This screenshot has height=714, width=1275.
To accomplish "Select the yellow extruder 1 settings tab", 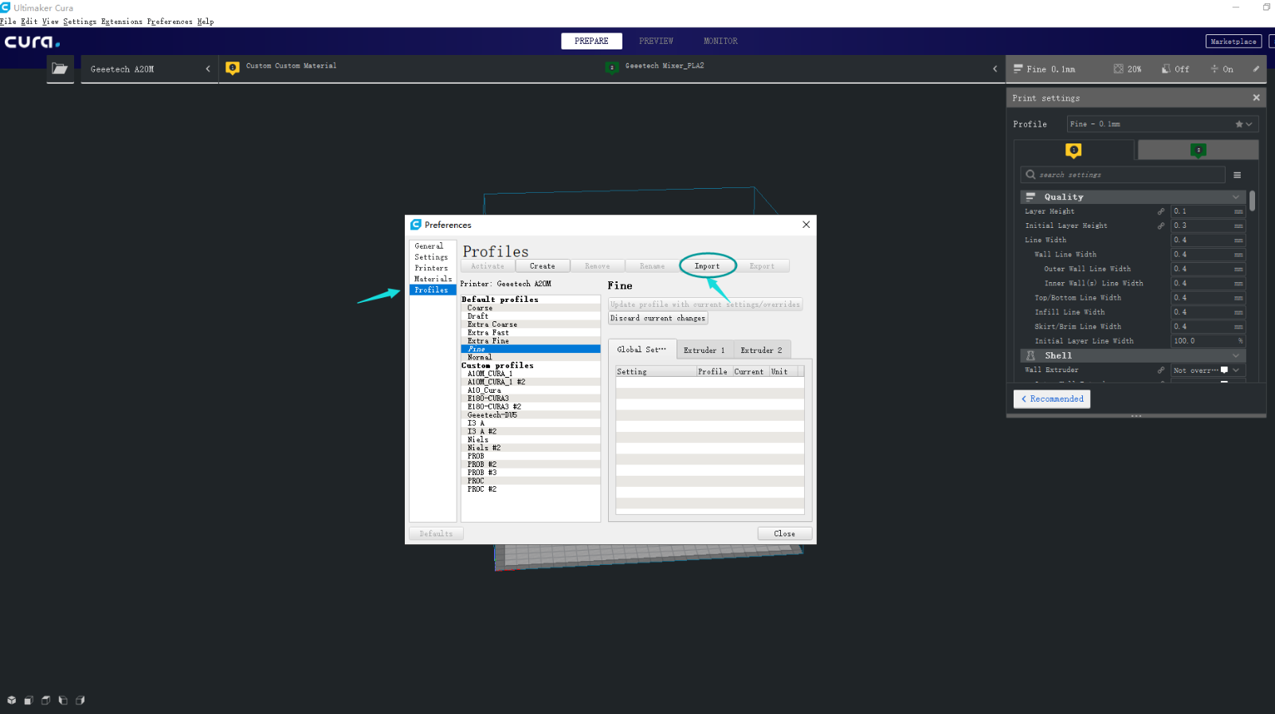I will point(1073,150).
